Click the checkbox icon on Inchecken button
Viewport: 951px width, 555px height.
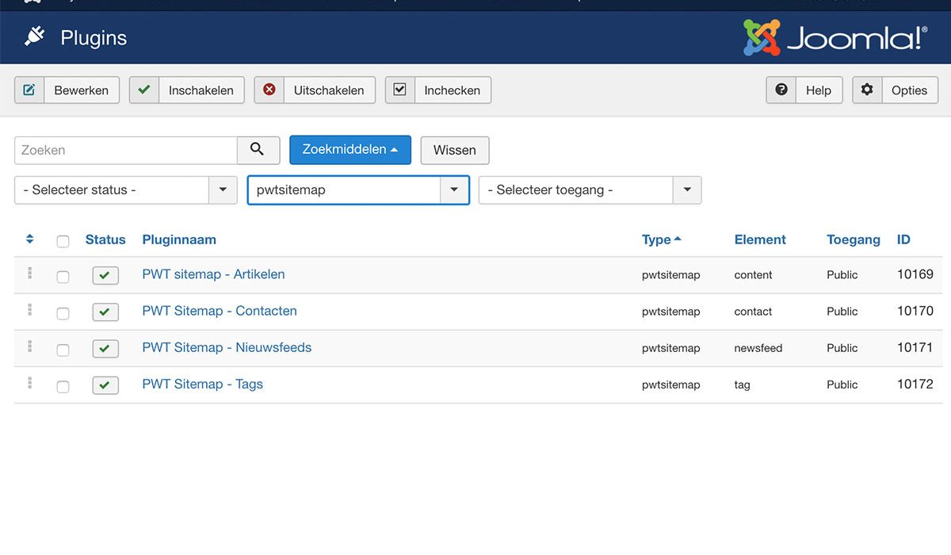tap(399, 90)
